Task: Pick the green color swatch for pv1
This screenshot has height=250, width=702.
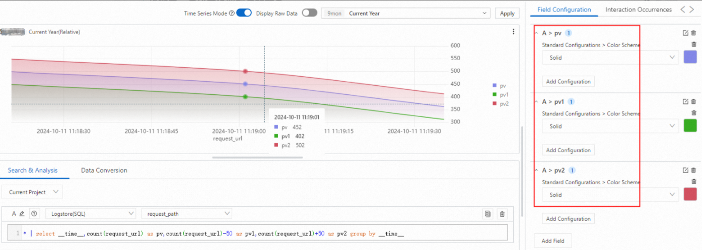Action: pyautogui.click(x=690, y=126)
